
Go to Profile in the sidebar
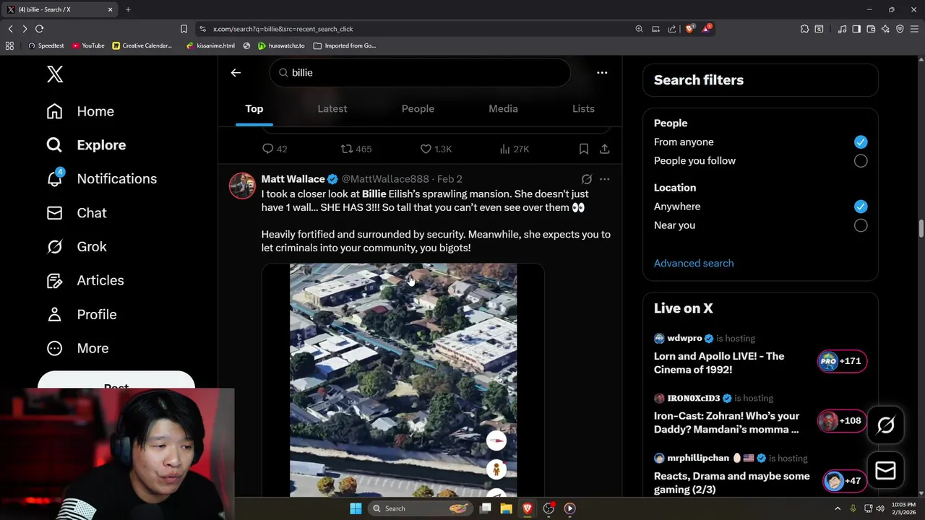coord(81,314)
